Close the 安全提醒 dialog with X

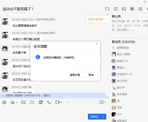97,44
